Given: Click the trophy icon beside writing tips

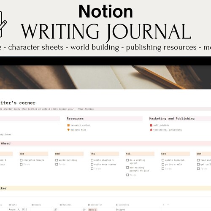Looking at the screenshot, I should 68,130.
